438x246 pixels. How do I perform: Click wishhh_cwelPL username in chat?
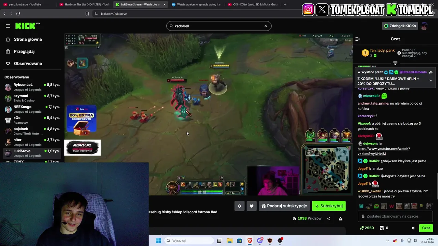pos(370,191)
